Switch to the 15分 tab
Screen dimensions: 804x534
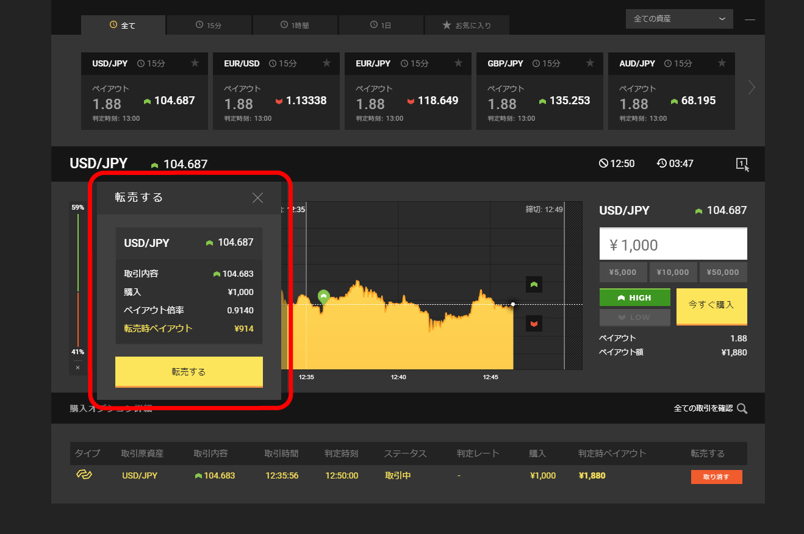[209, 25]
